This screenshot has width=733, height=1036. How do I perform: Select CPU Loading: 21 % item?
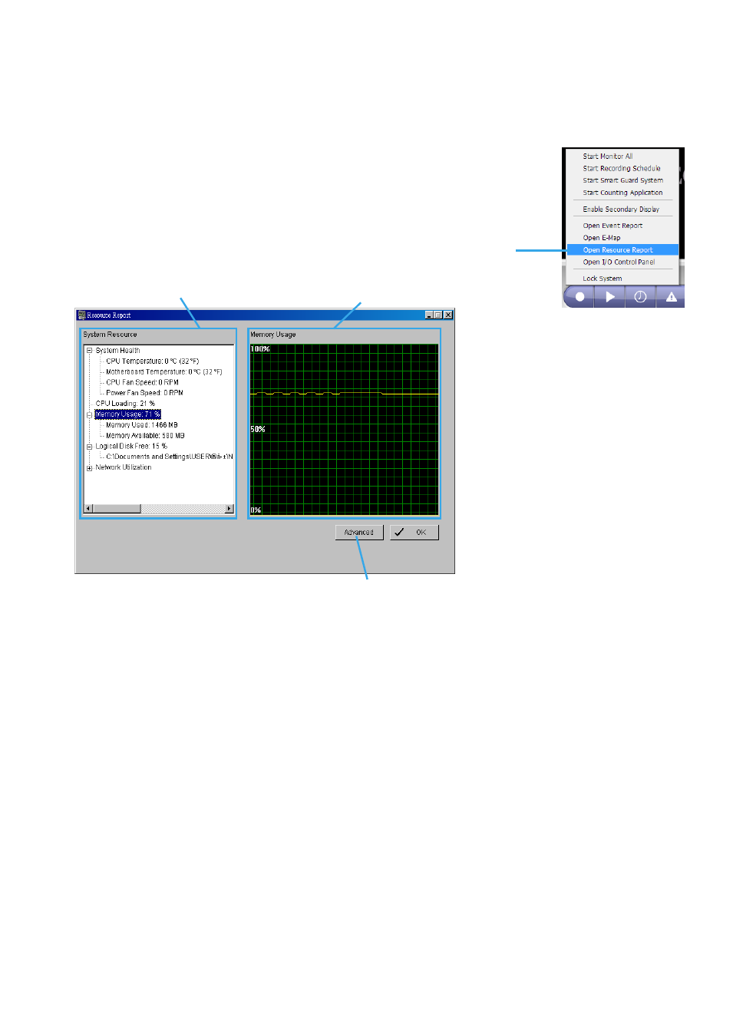click(x=125, y=404)
